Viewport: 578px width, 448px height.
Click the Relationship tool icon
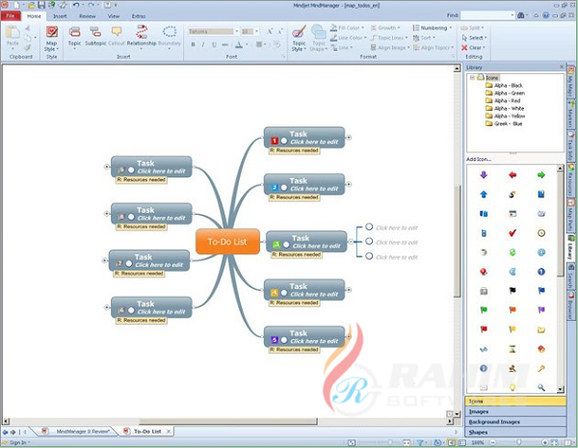click(141, 37)
